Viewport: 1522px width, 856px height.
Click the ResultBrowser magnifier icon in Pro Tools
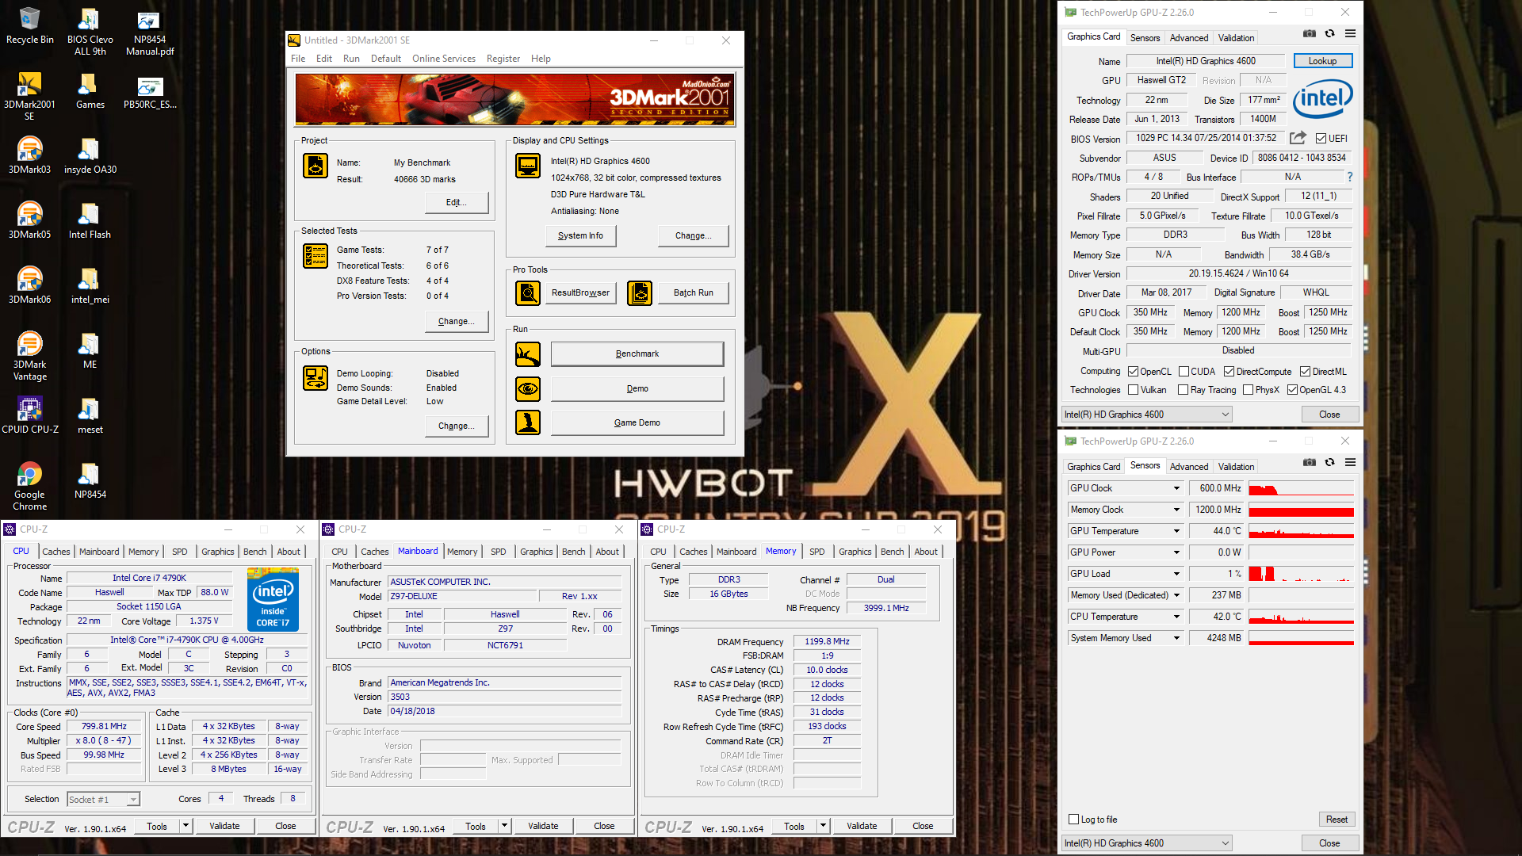528,293
